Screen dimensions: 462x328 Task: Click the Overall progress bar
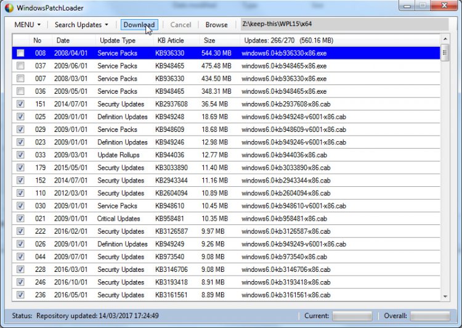point(430,316)
